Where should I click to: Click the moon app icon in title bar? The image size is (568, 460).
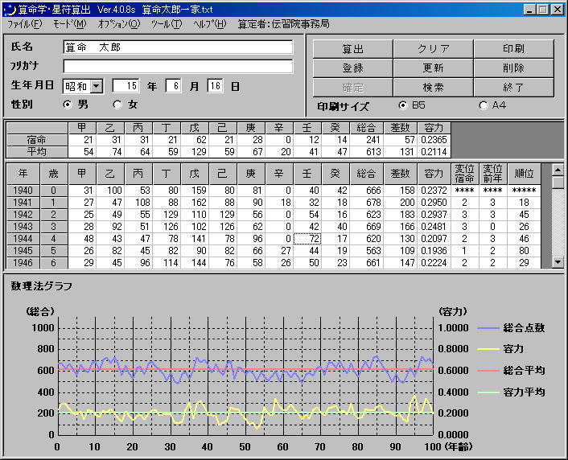pyautogui.click(x=10, y=10)
